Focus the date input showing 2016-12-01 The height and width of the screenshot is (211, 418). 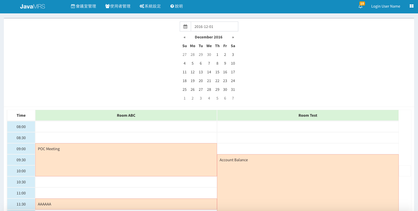pyautogui.click(x=214, y=26)
